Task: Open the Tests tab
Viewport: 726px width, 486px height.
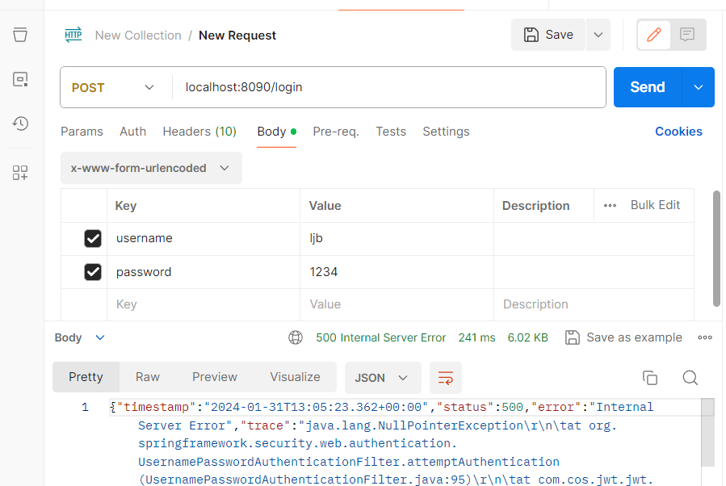Action: click(x=391, y=132)
